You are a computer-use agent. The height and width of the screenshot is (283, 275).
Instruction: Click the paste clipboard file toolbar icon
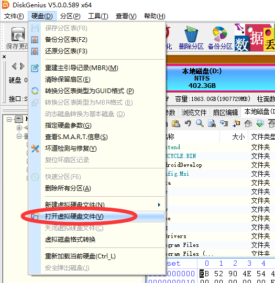176,123
